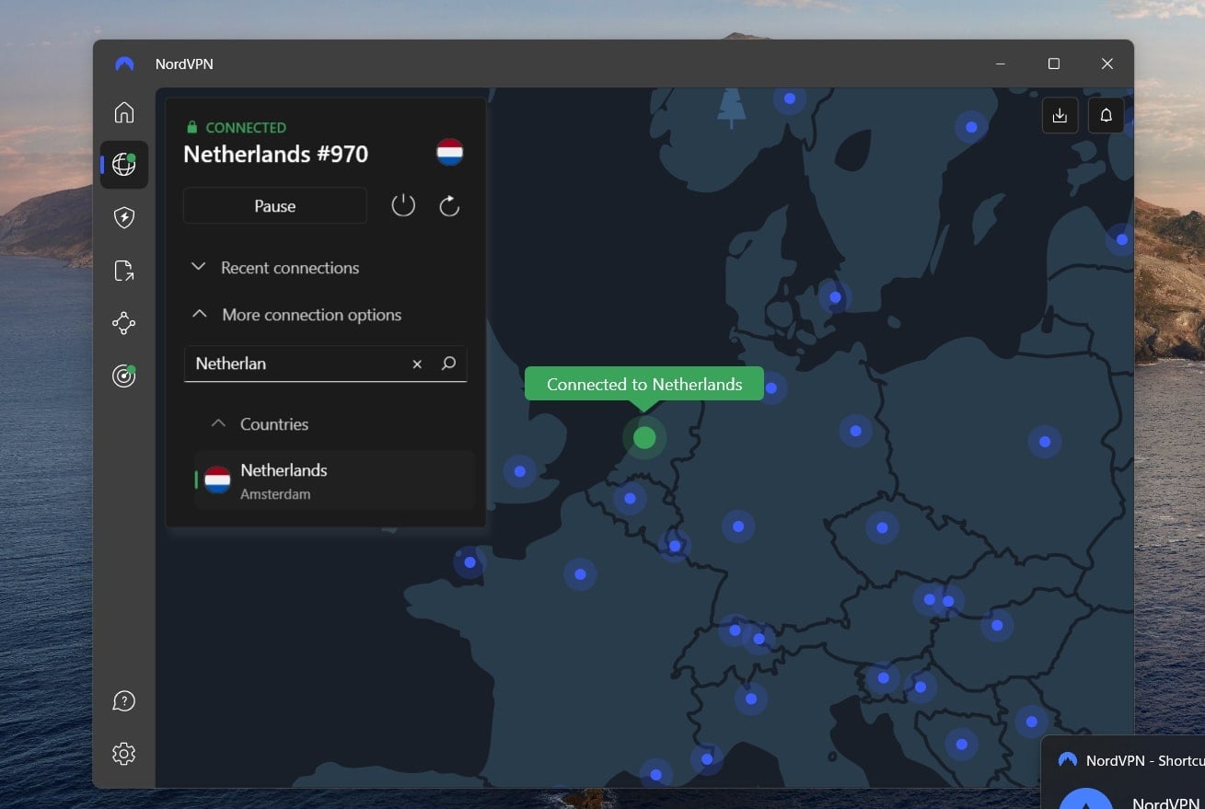The height and width of the screenshot is (809, 1205).
Task: Click the file sharing icon in sidebar
Action: pyautogui.click(x=123, y=270)
